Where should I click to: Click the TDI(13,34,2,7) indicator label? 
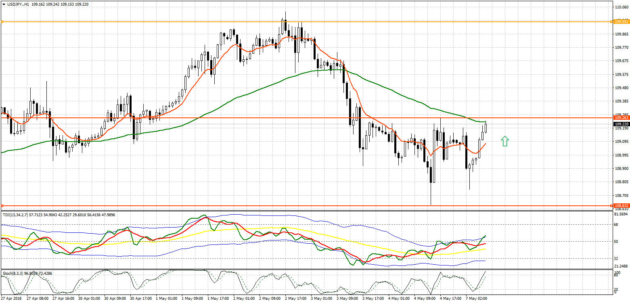point(15,215)
